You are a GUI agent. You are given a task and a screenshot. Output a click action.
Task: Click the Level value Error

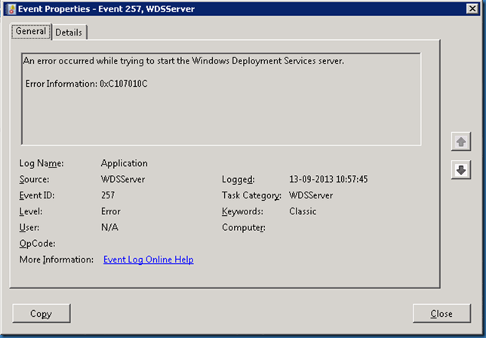click(110, 211)
